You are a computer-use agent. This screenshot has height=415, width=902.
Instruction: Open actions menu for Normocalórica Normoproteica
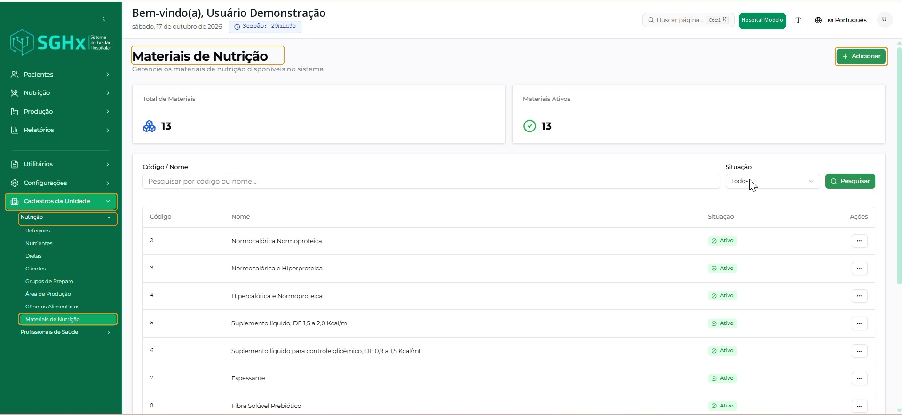tap(860, 241)
